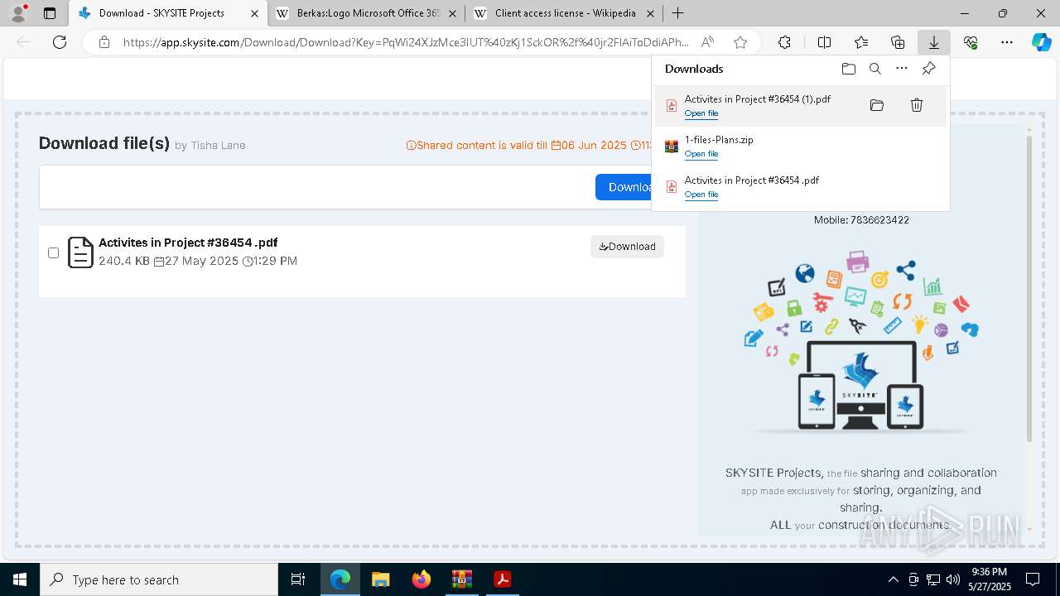Open Edge Settings and more menu
Viewport: 1060px width, 596px height.
(1007, 42)
